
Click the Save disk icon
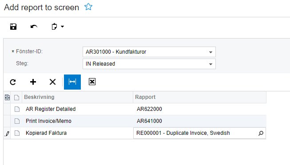click(13, 27)
